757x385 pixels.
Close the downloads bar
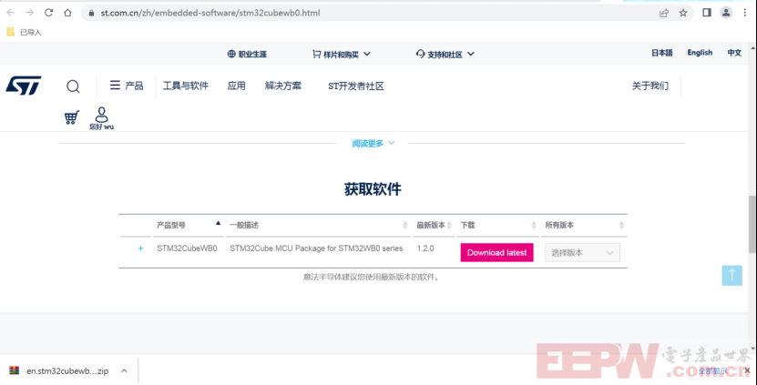[746, 370]
